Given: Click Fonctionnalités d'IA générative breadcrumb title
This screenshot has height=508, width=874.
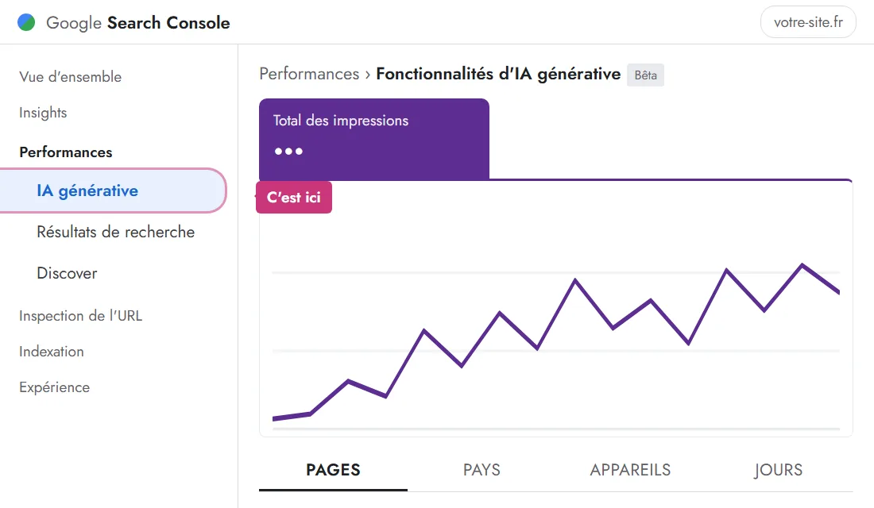Looking at the screenshot, I should pyautogui.click(x=498, y=74).
